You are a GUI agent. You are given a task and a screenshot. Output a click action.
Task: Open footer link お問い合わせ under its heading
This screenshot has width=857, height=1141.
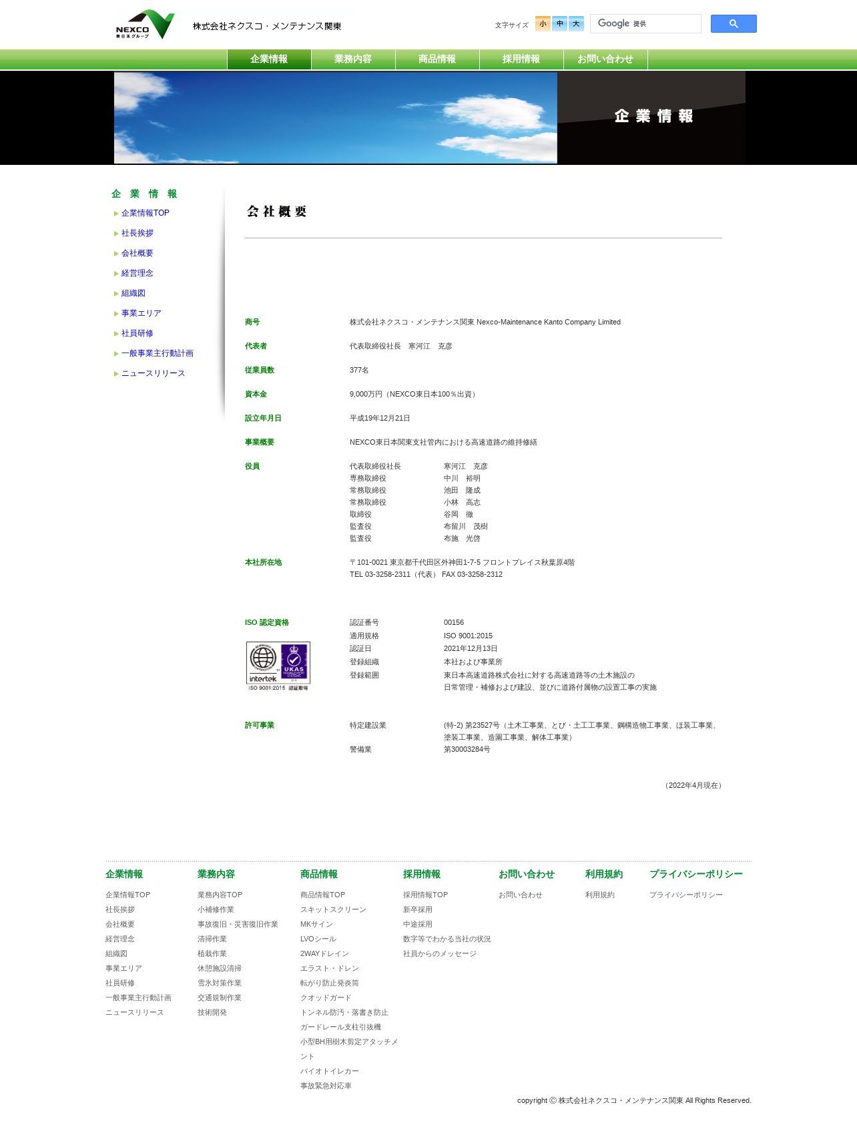[x=521, y=895]
